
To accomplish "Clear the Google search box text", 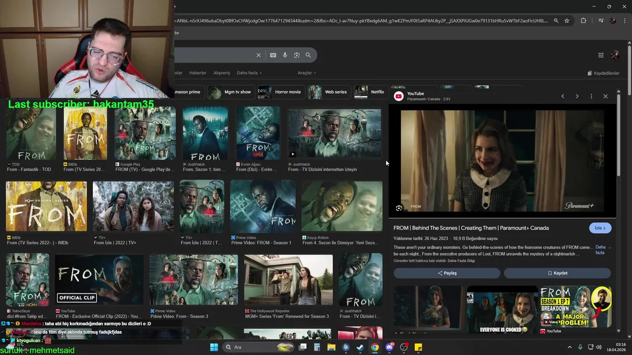I will tap(258, 55).
